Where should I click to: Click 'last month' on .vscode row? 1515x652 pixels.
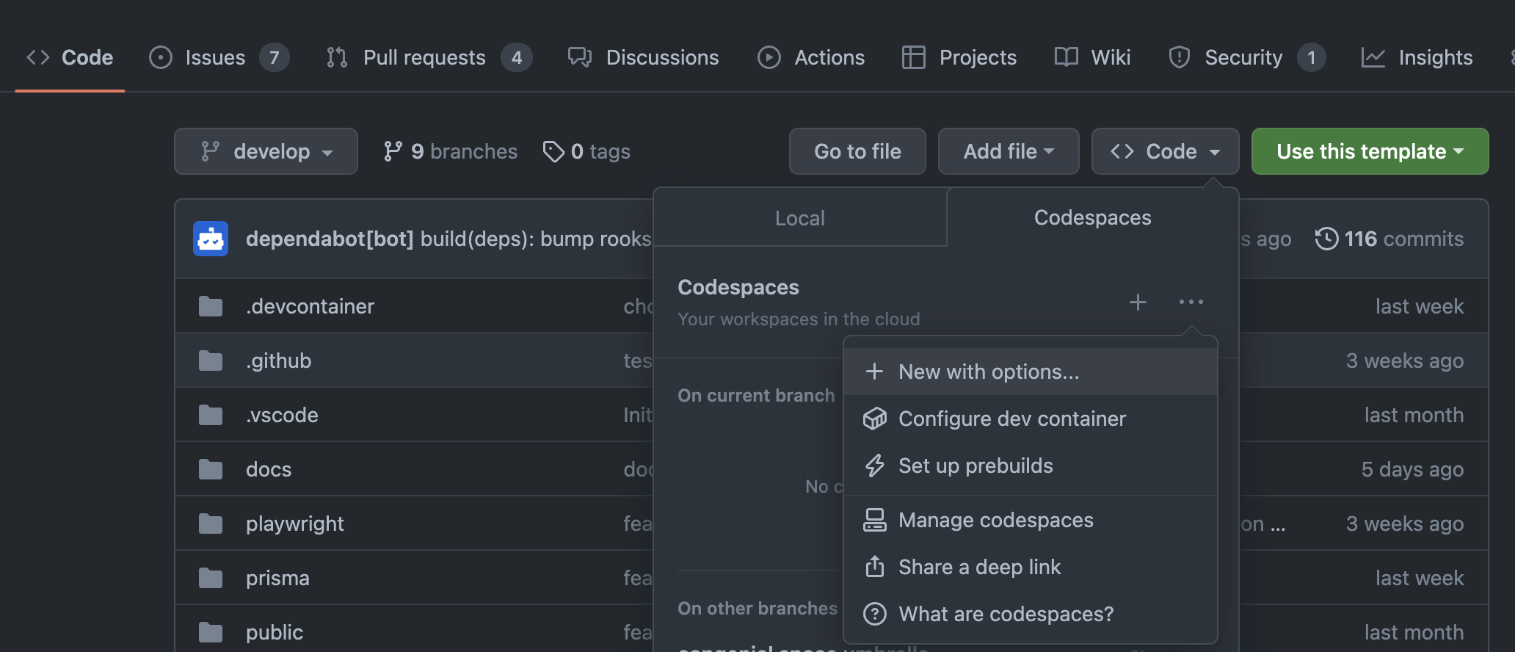1414,415
